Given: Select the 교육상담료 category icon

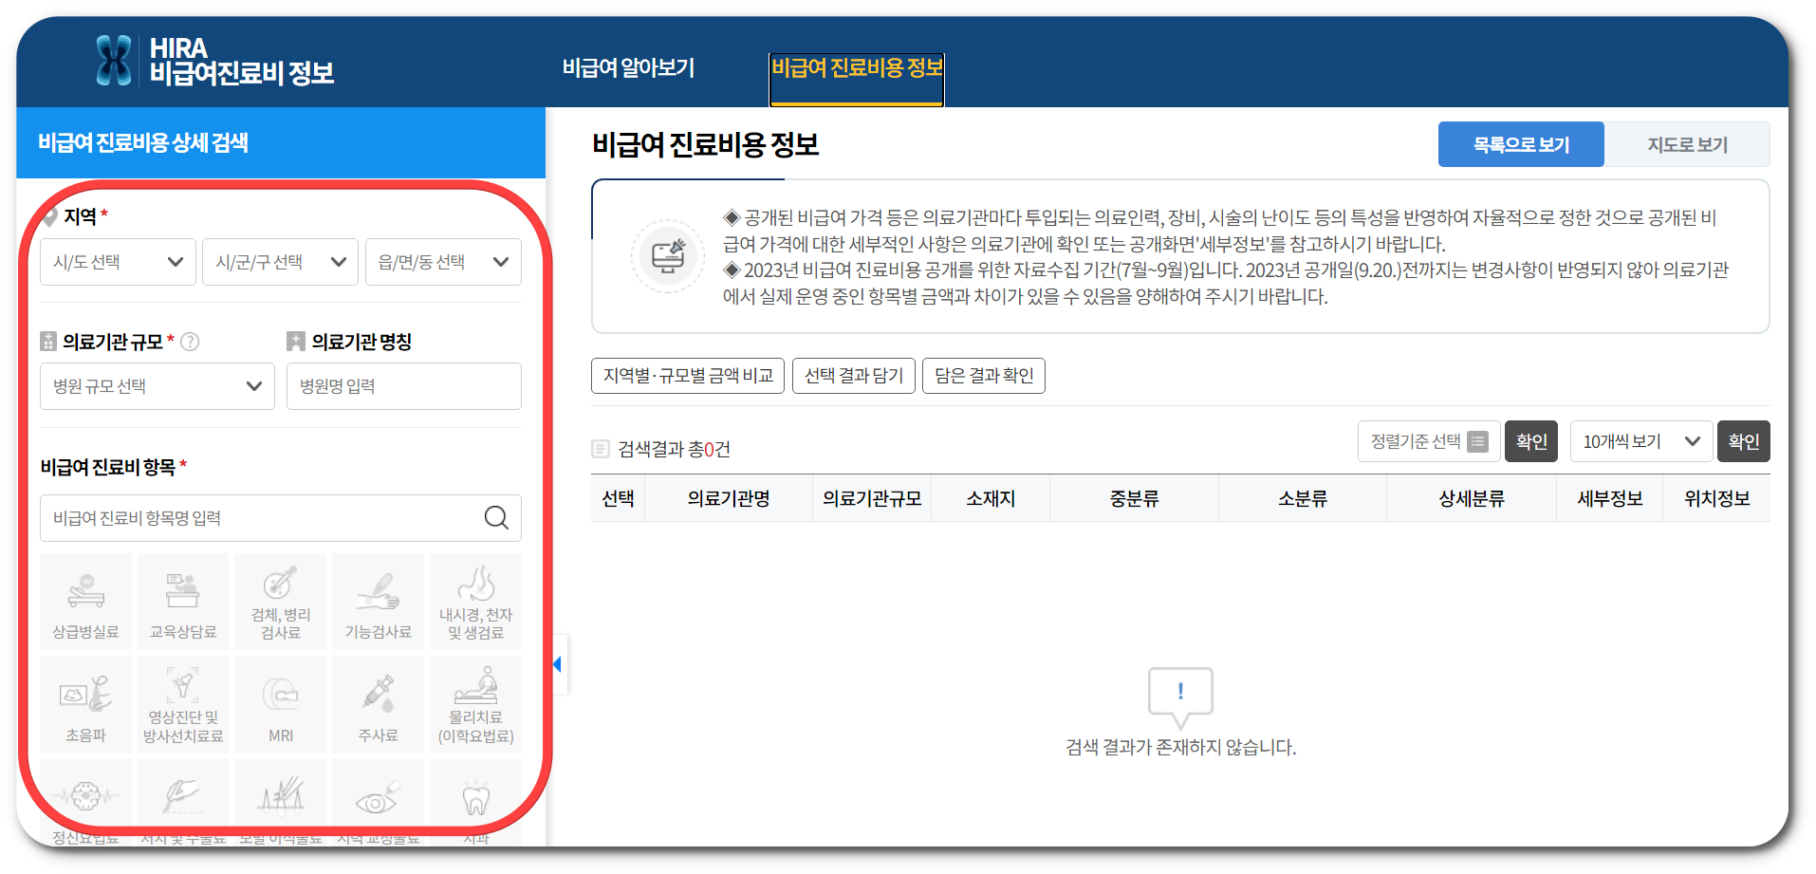Looking at the screenshot, I should 182,601.
